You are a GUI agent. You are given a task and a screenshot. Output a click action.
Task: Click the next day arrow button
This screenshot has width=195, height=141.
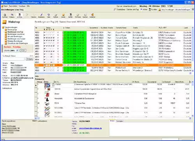(25, 50)
